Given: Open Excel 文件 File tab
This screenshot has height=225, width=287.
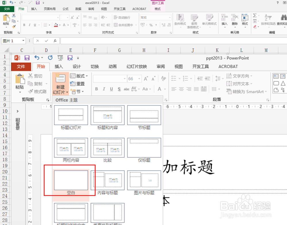Looking at the screenshot, I should [7, 9].
